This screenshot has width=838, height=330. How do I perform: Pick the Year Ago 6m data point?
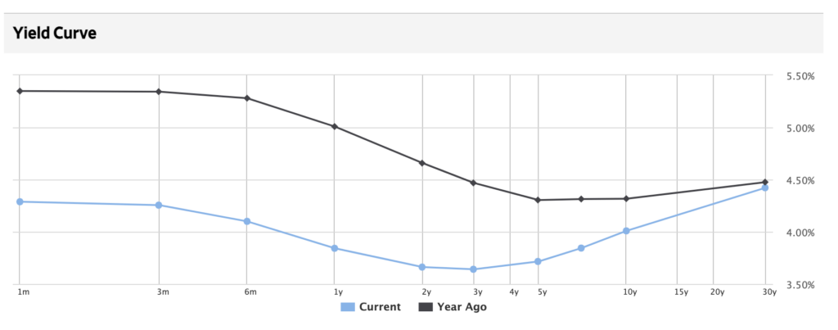coord(246,98)
